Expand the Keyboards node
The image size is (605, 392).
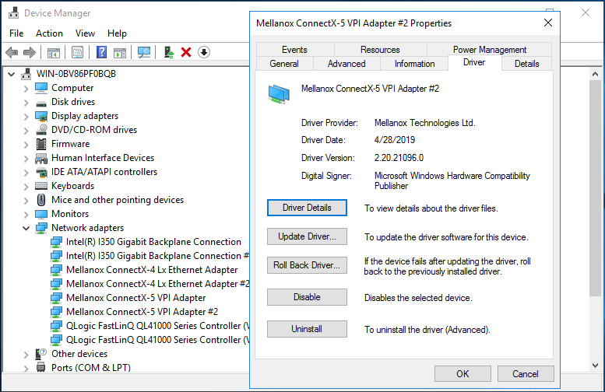point(26,187)
